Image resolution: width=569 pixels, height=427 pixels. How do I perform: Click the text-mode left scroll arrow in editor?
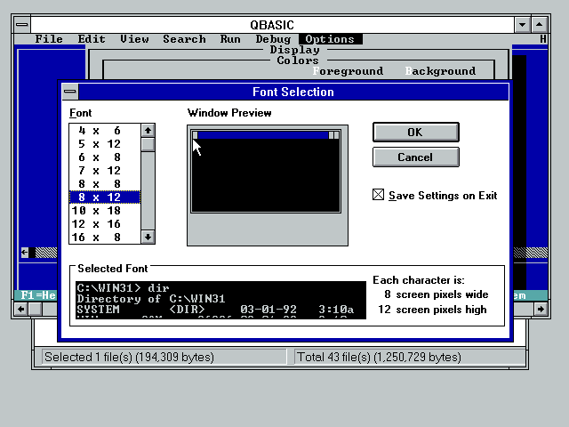[25, 252]
